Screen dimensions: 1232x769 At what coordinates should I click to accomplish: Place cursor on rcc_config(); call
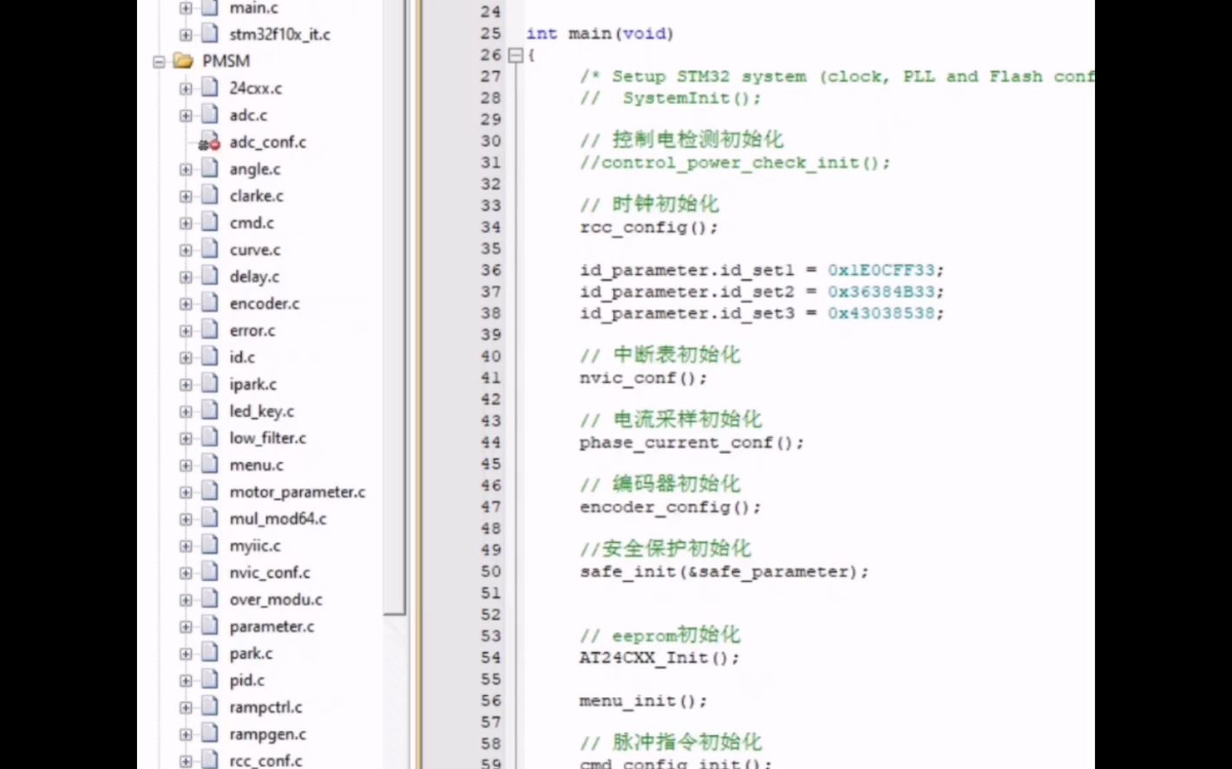click(649, 227)
